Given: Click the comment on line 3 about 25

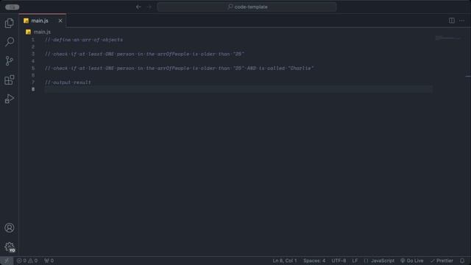Looking at the screenshot, I should coord(144,54).
